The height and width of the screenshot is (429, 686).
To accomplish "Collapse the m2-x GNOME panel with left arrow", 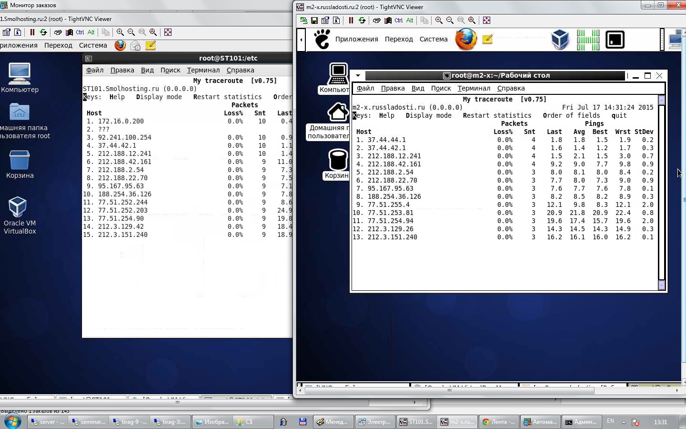I will (301, 40).
